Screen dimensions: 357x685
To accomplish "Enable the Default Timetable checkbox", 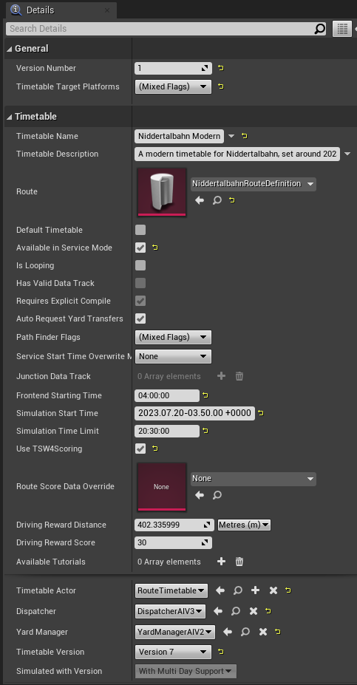I will tap(140, 230).
